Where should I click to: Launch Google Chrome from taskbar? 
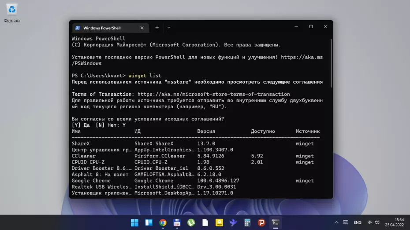pos(163,223)
